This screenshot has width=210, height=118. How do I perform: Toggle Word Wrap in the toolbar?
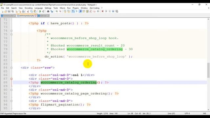click(x=73, y=11)
